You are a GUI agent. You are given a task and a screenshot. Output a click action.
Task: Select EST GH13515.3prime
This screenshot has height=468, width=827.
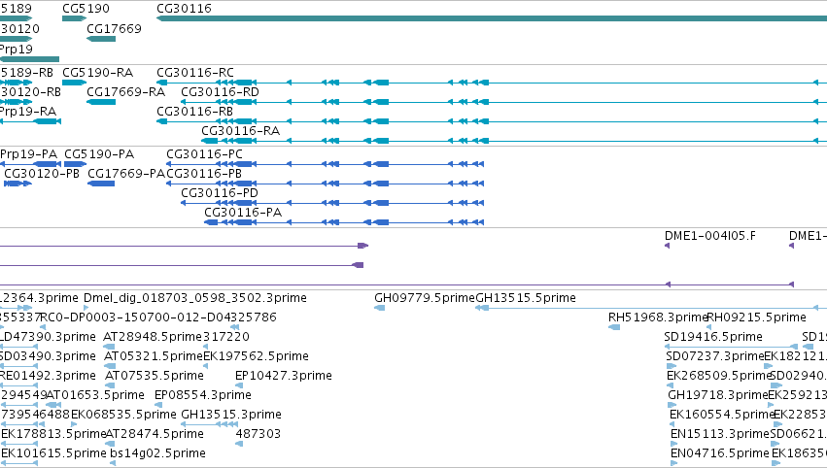coord(208,424)
